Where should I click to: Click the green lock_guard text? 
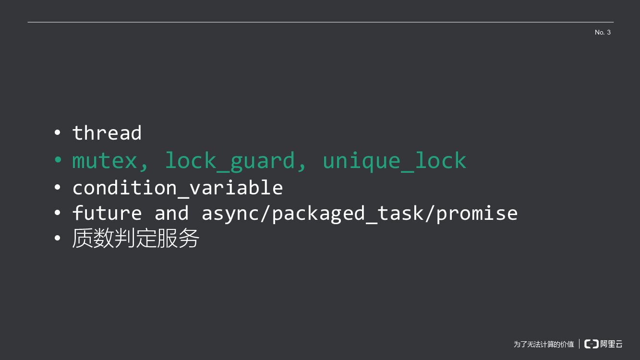(229, 160)
